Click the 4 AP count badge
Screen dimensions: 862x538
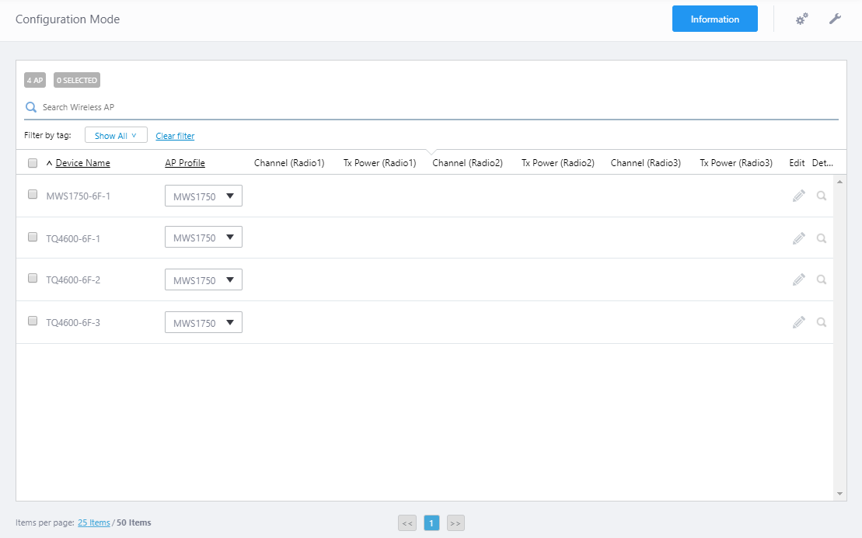click(35, 80)
